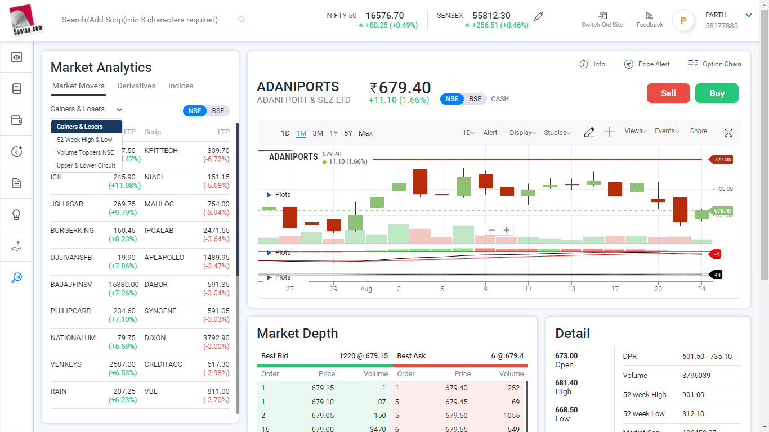Zoom in chart with plus button
Viewport: 769px width, 432px height.
click(x=507, y=229)
